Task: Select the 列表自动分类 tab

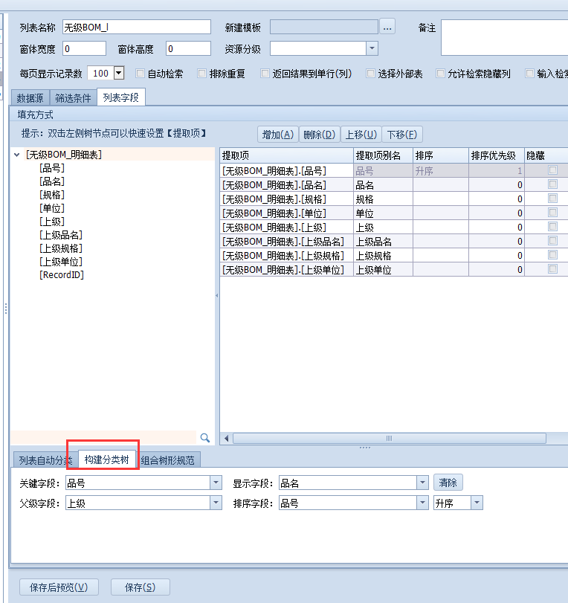Action: [45, 460]
